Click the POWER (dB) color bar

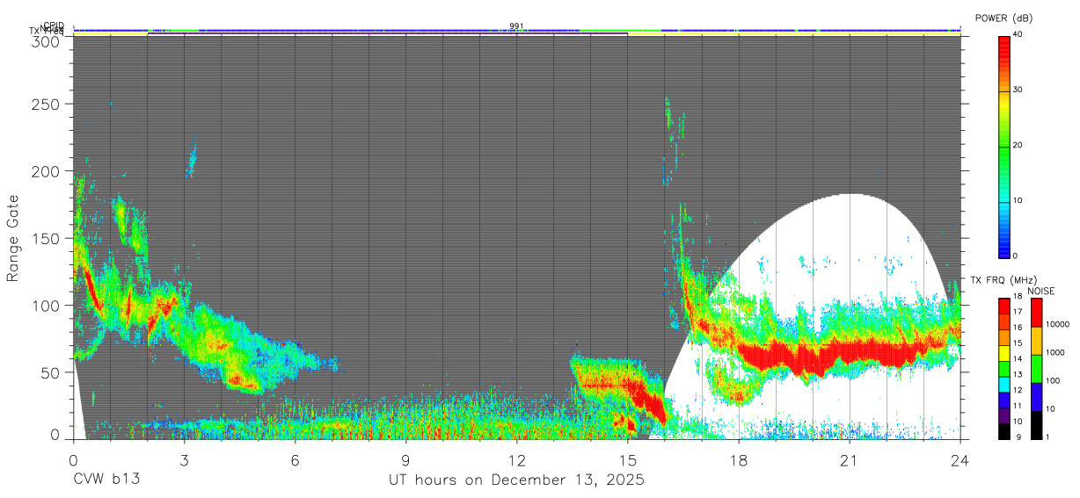tap(1003, 146)
